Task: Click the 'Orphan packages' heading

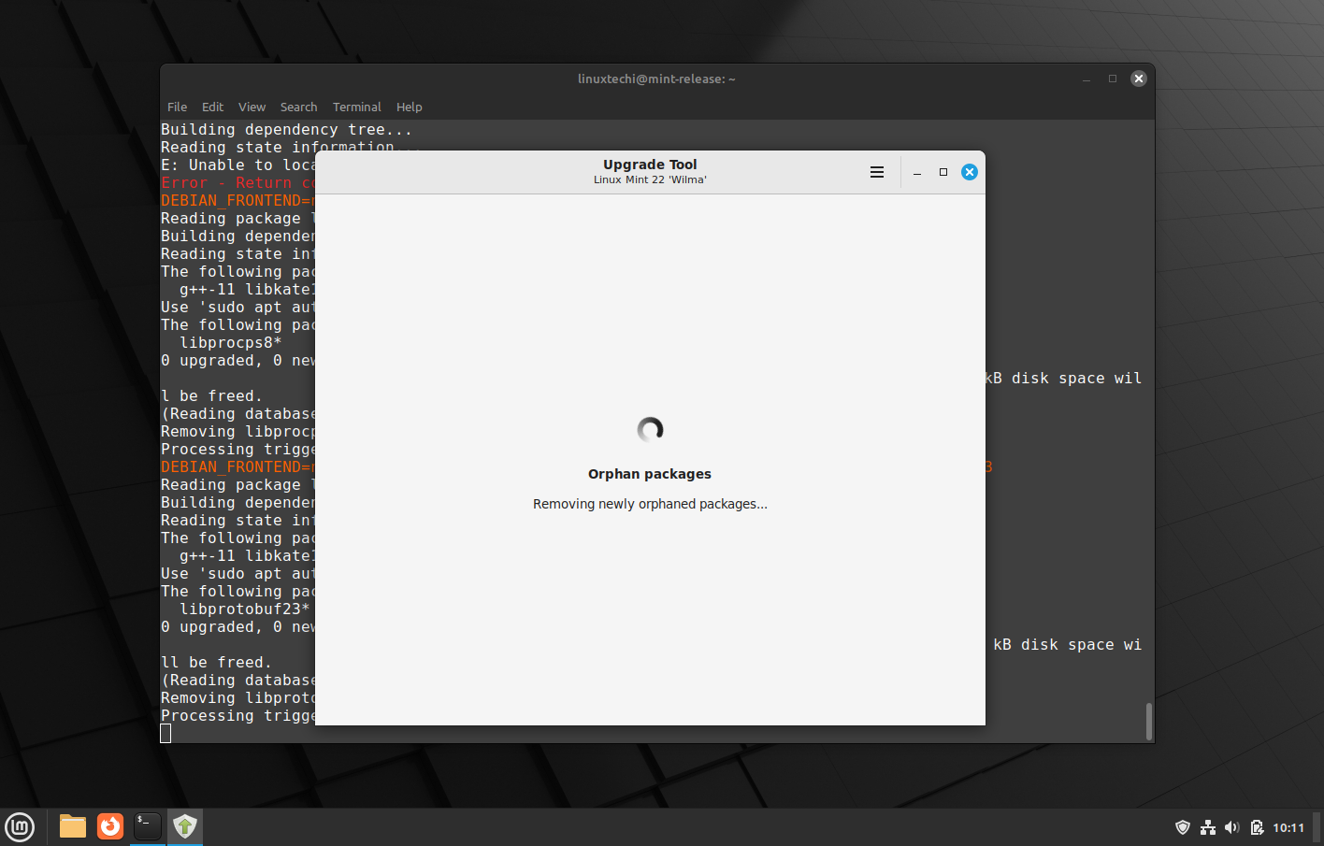Action: [650, 474]
